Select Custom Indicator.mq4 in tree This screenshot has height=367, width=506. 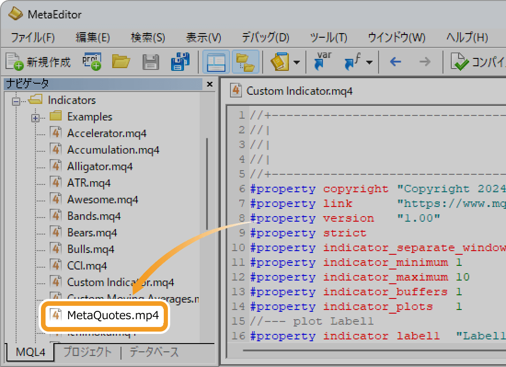[x=121, y=282]
